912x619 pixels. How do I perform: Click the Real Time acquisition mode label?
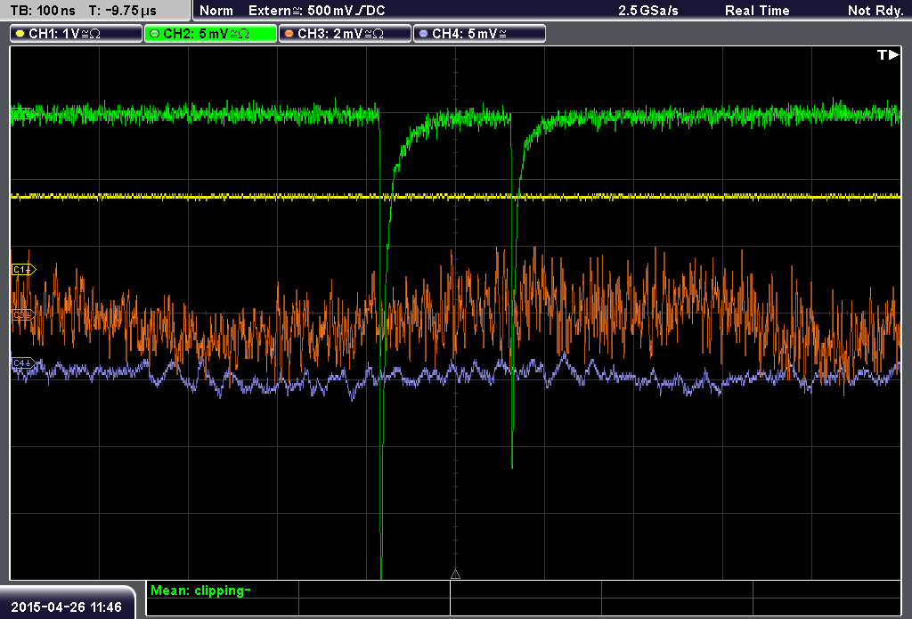pyautogui.click(x=757, y=11)
